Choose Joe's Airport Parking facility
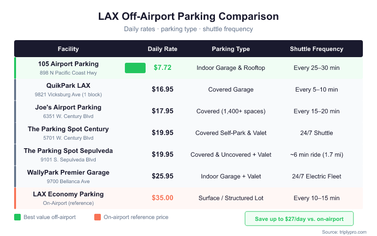The width and height of the screenshot is (377, 236). pyautogui.click(x=68, y=108)
